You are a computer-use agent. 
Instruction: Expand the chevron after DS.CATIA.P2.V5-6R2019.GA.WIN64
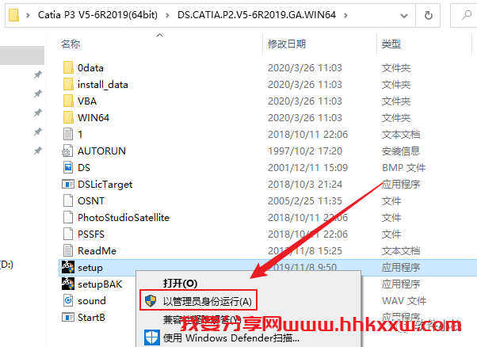tap(345, 15)
